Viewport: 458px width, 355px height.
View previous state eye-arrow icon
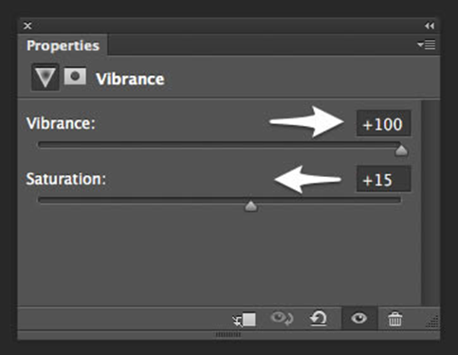coord(282,318)
